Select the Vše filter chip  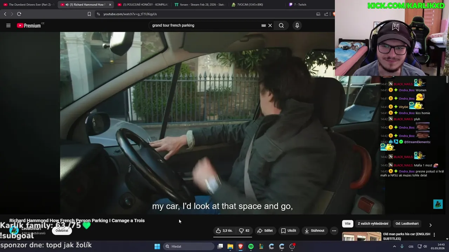pos(348,224)
